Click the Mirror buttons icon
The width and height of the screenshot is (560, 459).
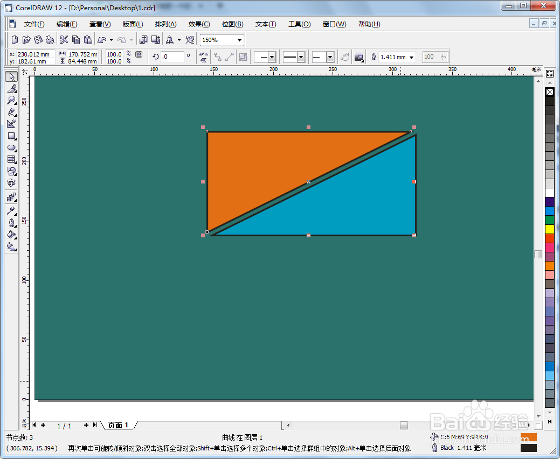click(204, 57)
